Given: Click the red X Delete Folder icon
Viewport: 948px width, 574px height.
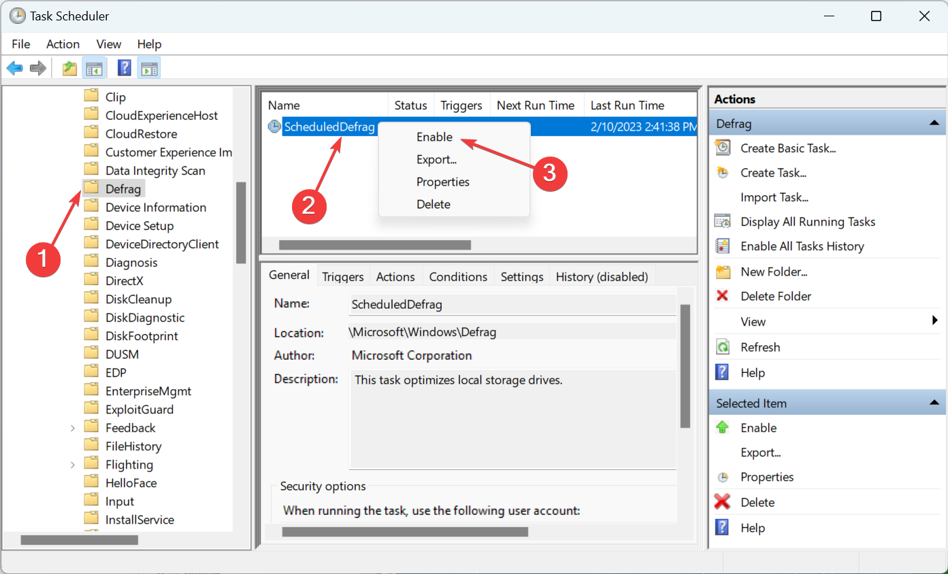Looking at the screenshot, I should [x=723, y=296].
